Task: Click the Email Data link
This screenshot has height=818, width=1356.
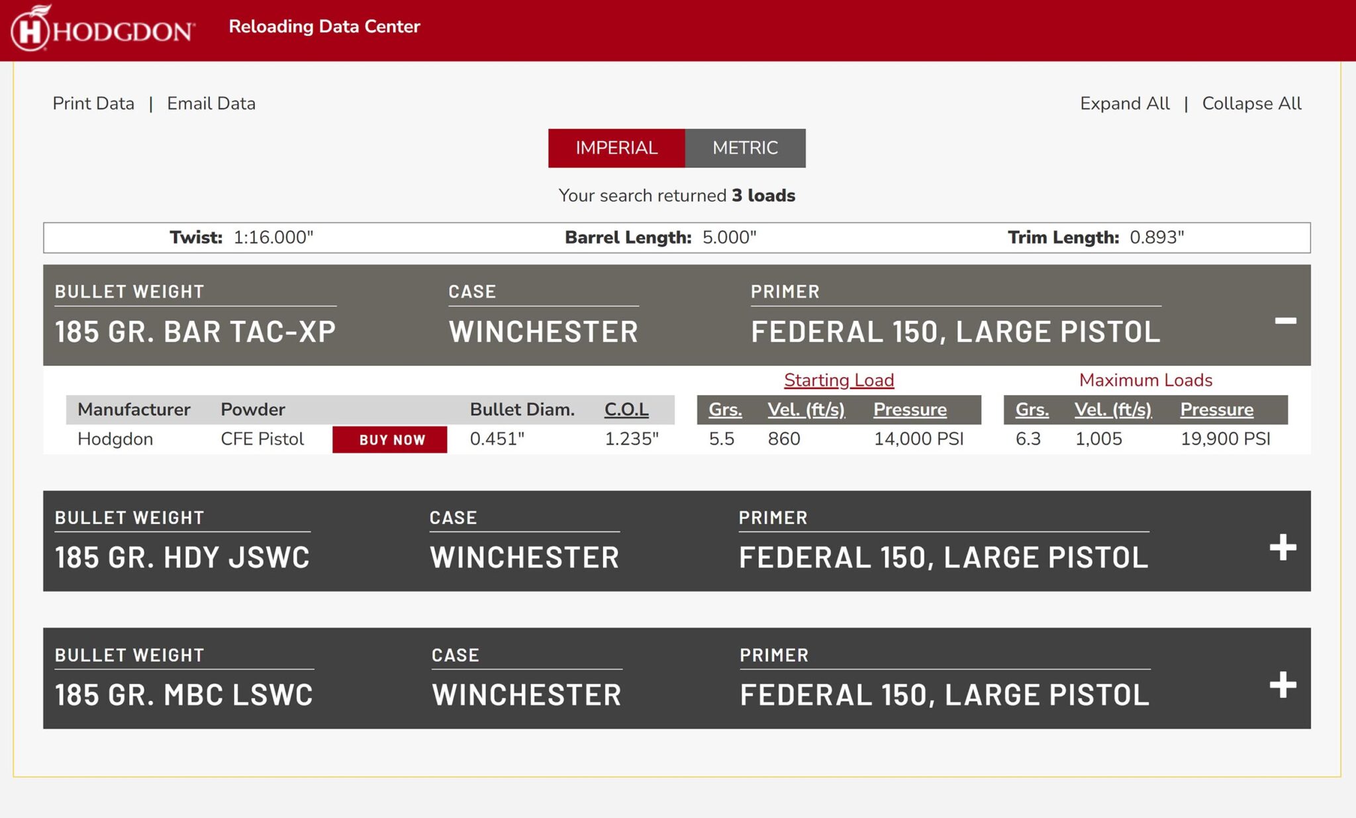Action: pos(211,103)
